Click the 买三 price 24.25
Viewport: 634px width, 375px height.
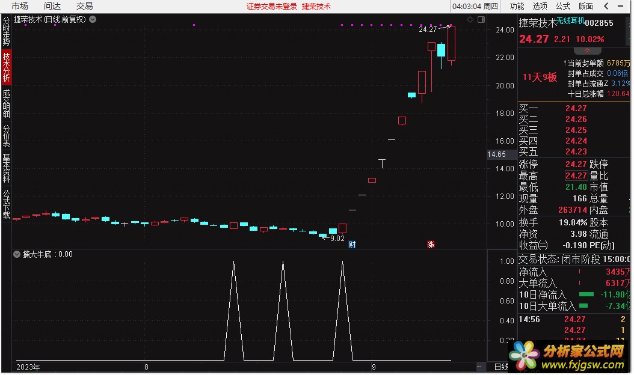576,130
